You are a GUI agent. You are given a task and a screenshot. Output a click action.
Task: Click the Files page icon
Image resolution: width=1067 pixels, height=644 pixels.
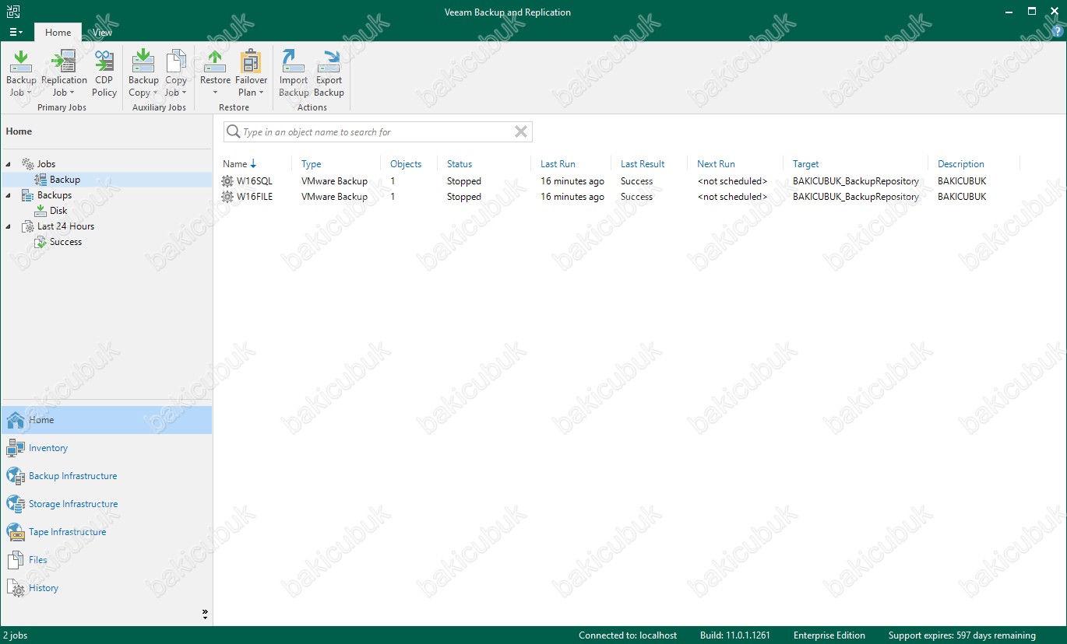click(16, 560)
